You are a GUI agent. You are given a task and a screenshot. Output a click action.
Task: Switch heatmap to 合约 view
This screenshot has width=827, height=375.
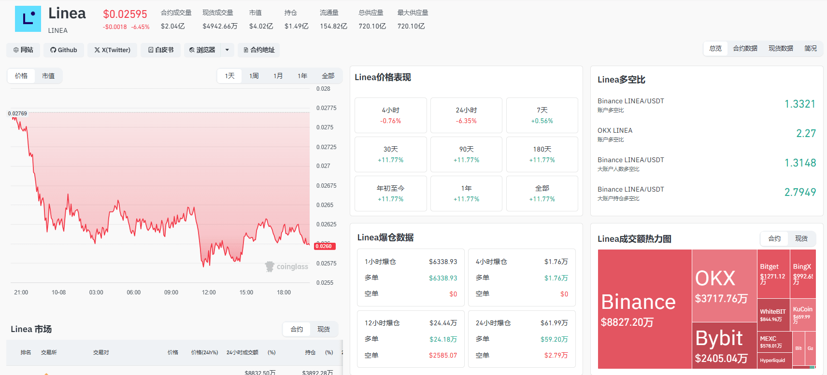pyautogui.click(x=774, y=238)
